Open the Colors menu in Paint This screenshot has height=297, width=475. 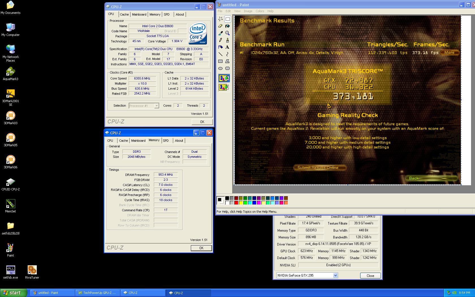[260, 11]
